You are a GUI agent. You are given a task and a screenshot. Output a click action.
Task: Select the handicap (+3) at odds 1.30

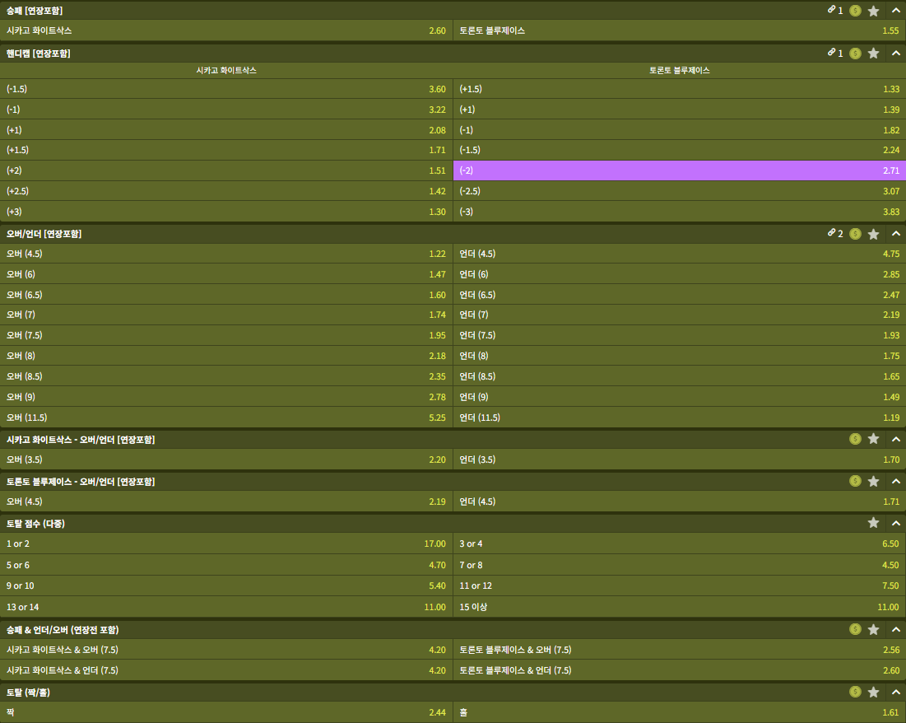pos(226,212)
